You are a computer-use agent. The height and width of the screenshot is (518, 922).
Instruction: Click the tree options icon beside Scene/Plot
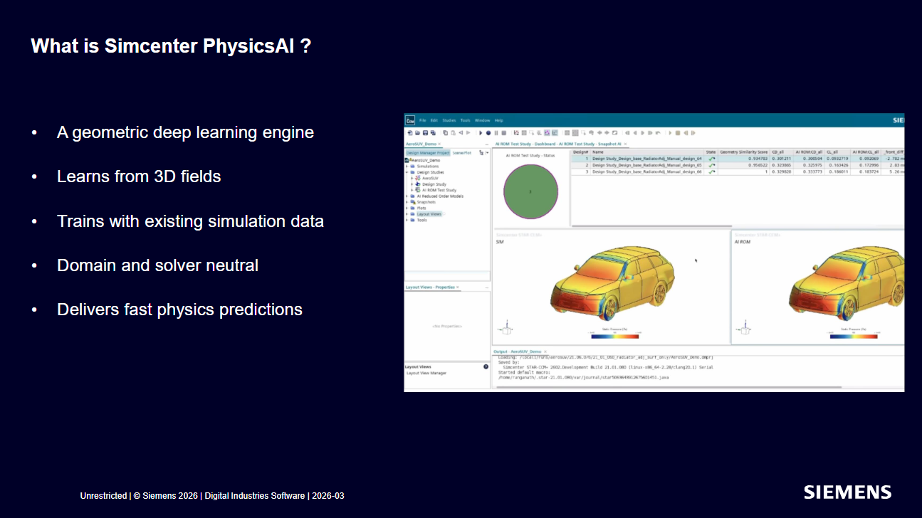(x=481, y=152)
